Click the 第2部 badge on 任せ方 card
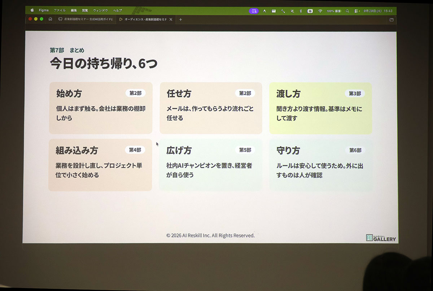This screenshot has width=433, height=291. pyautogui.click(x=245, y=93)
